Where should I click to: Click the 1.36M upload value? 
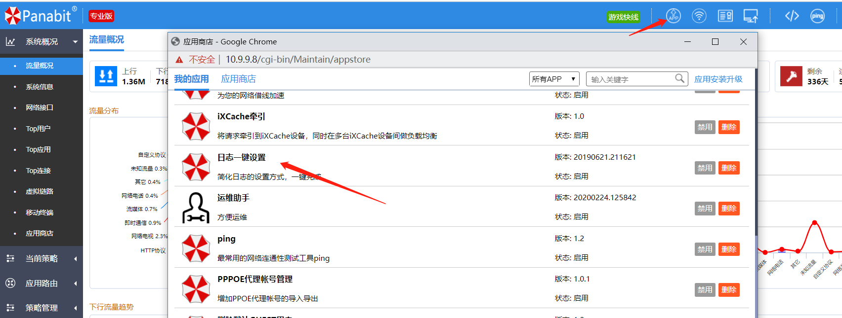(x=133, y=82)
